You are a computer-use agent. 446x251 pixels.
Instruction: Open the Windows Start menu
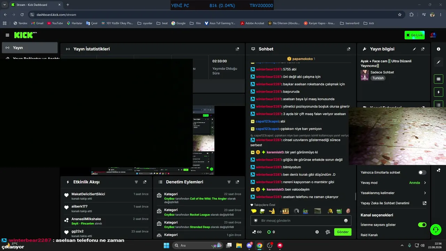[x=166, y=245]
